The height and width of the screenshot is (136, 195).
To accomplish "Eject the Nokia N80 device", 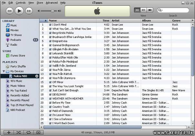I will (36, 76).
